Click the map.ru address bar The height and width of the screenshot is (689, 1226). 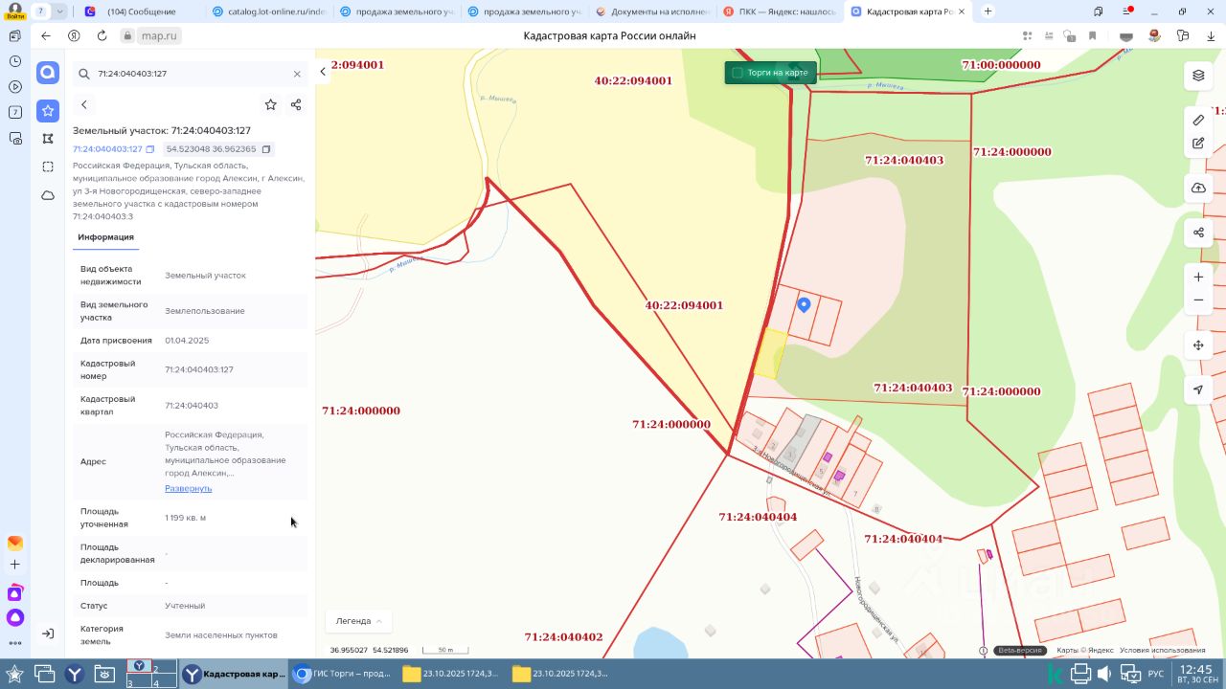(159, 35)
